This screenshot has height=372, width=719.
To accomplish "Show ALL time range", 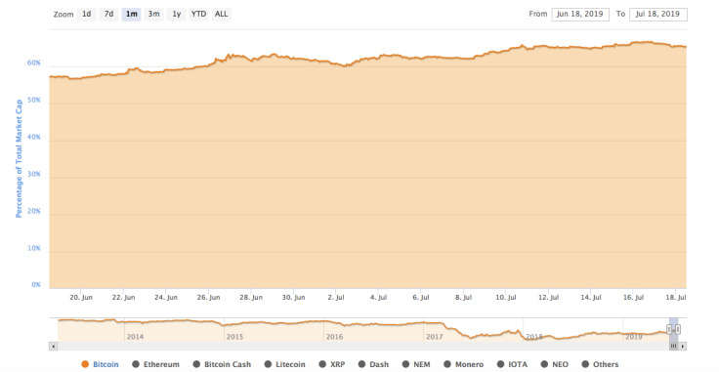I will point(221,15).
